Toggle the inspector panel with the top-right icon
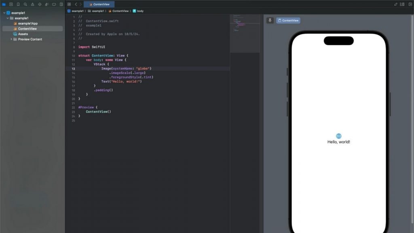Viewport: 414px width, 233px height. [x=410, y=4]
